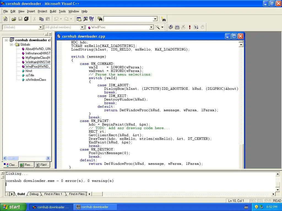Open the File menu
The width and height of the screenshot is (282, 211).
pos(6,11)
